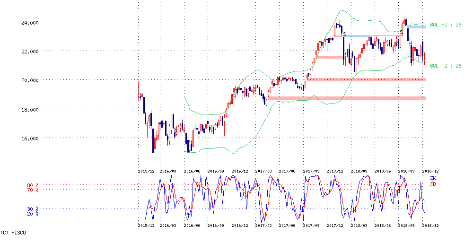
Task: Click the BOL +2 : 26 label
Action: pos(446,25)
